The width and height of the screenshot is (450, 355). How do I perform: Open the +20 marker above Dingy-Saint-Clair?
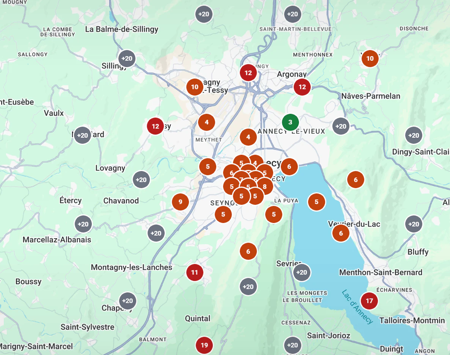[x=414, y=135]
